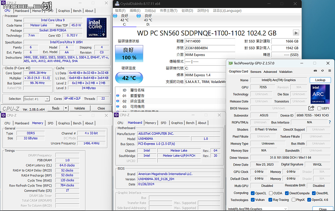
Task: Click the 良好 100 % health status button
Action: point(129,53)
